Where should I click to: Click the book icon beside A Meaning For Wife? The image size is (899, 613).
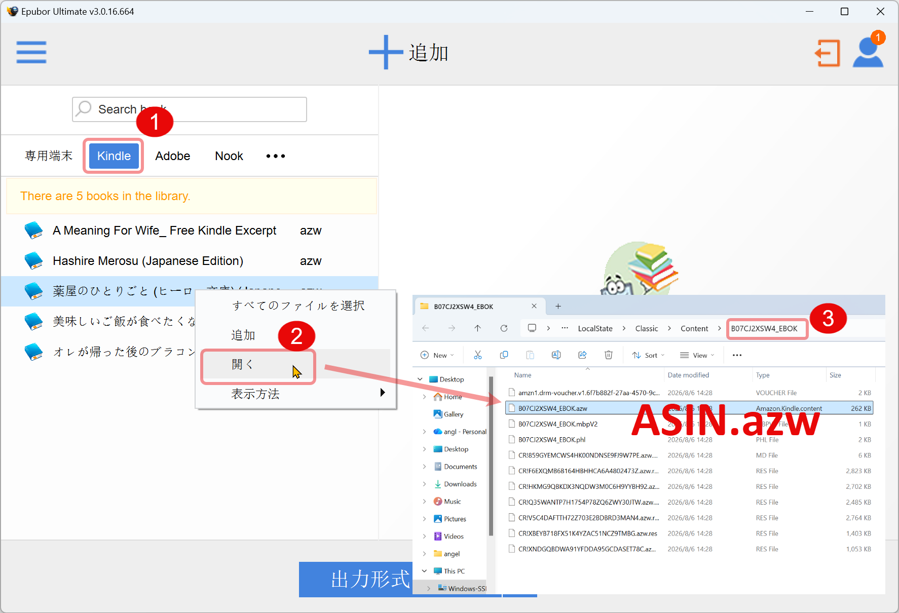tap(34, 231)
